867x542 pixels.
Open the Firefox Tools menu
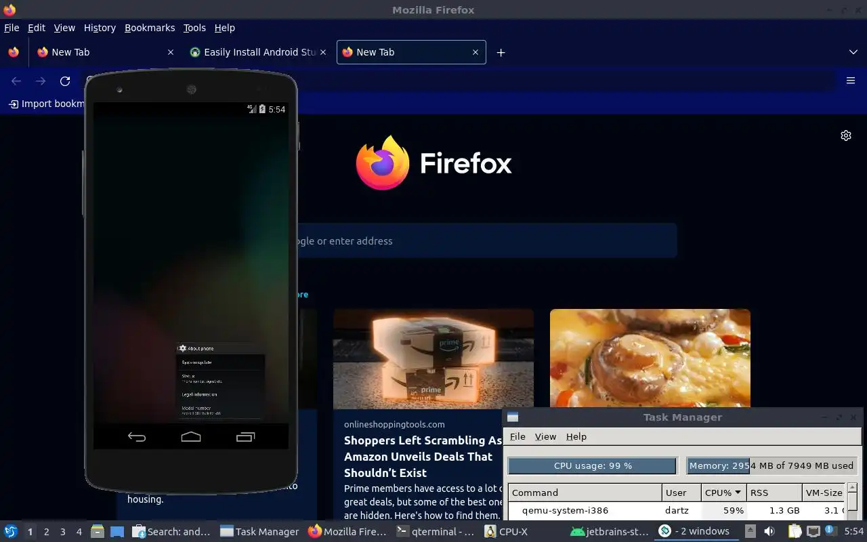194,28
